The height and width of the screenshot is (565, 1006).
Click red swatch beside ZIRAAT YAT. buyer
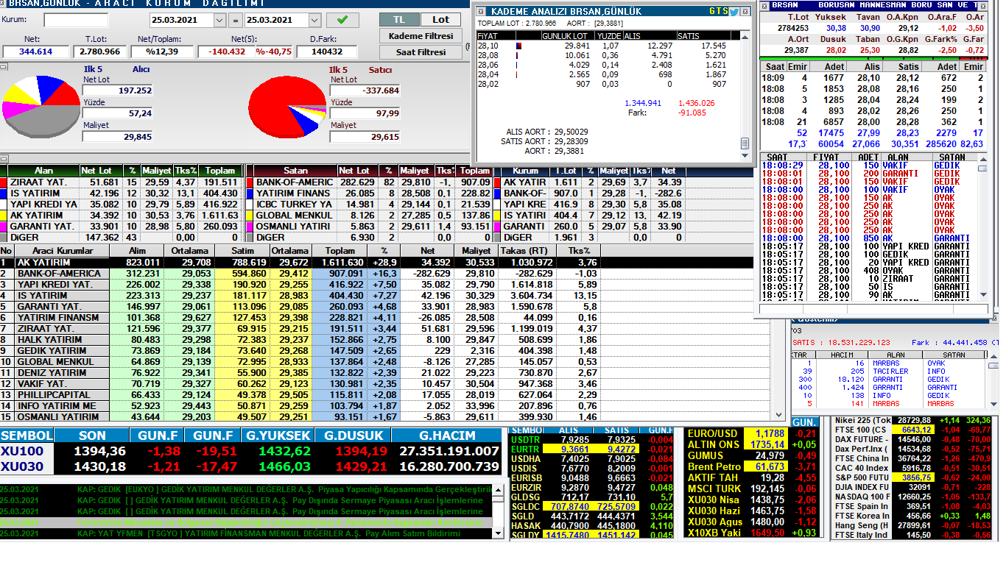(4, 182)
